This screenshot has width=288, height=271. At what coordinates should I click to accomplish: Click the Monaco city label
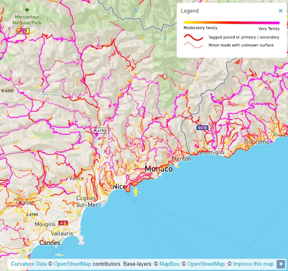pyautogui.click(x=158, y=169)
